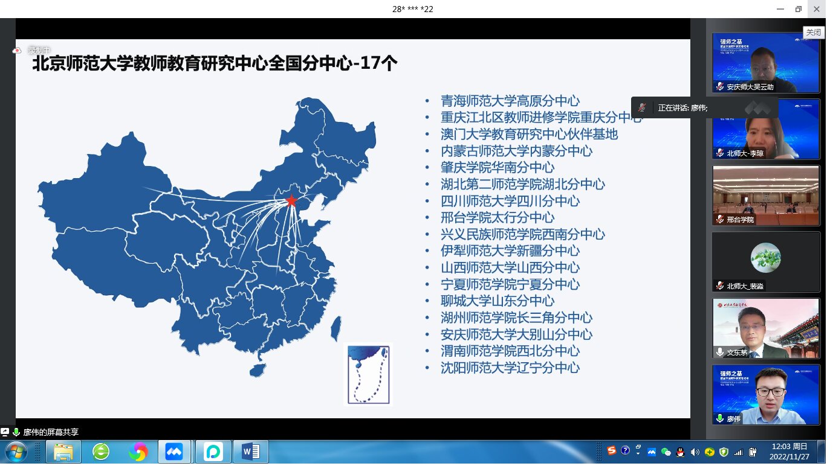Open the colorful pinwheel taskbar app

[138, 451]
